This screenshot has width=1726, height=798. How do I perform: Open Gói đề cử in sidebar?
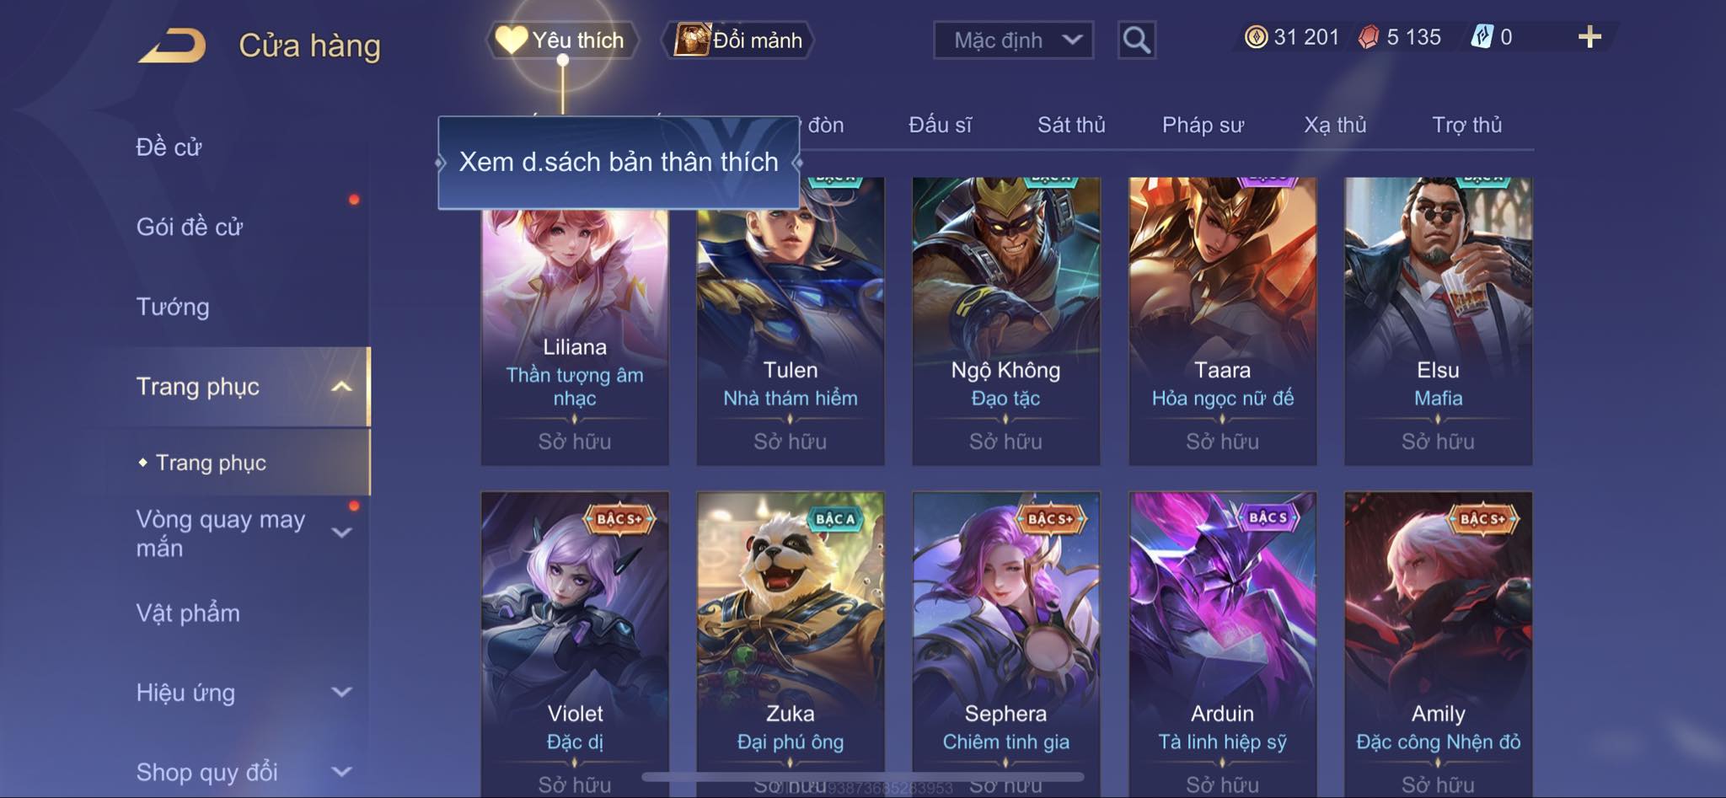click(x=190, y=227)
